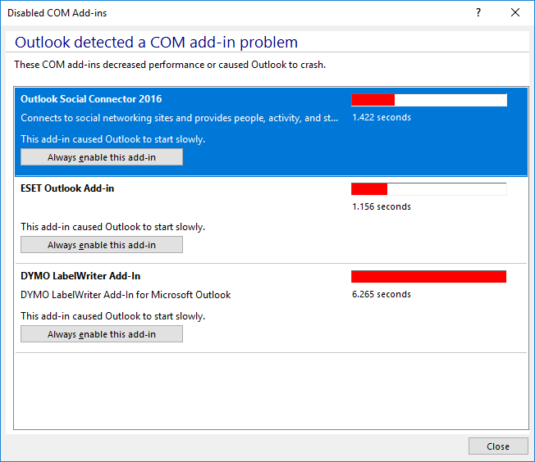Click 'These COM add-ins decreased performance' text

tap(170, 65)
